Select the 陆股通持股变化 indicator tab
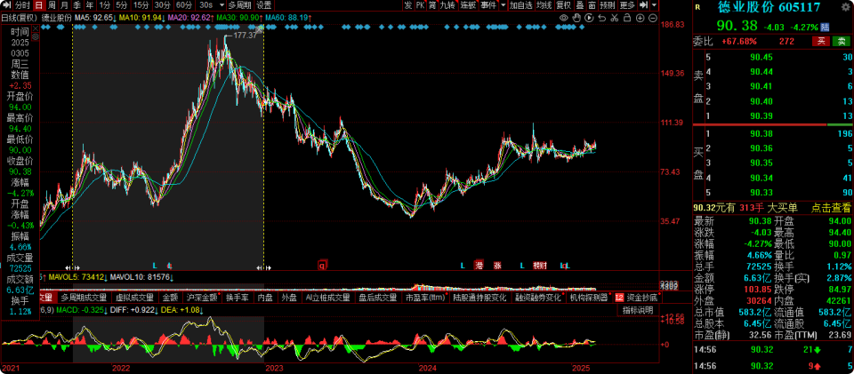This screenshot has height=374, width=854. [x=480, y=298]
